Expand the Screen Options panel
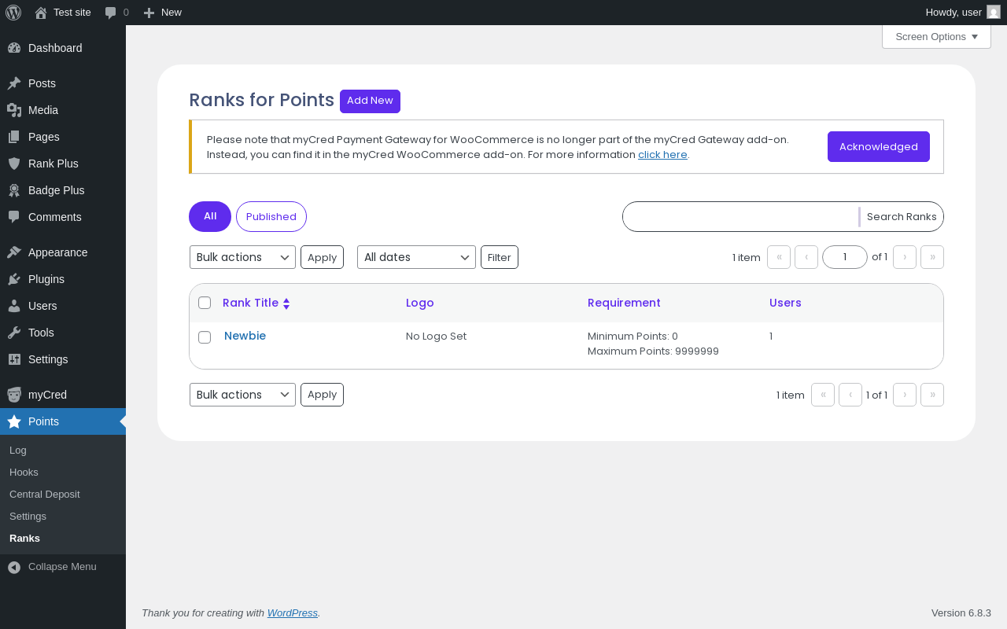 pyautogui.click(x=936, y=37)
